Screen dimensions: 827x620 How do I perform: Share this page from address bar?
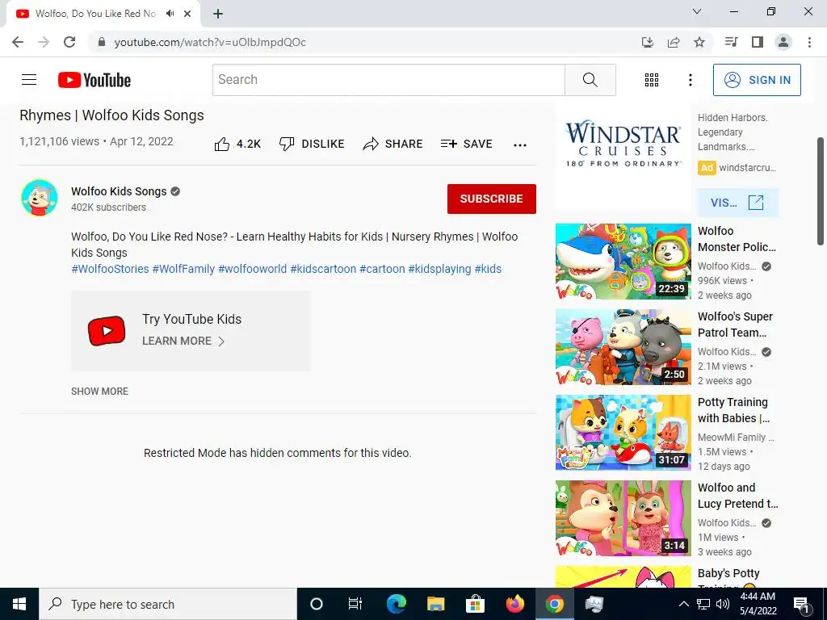tap(674, 42)
